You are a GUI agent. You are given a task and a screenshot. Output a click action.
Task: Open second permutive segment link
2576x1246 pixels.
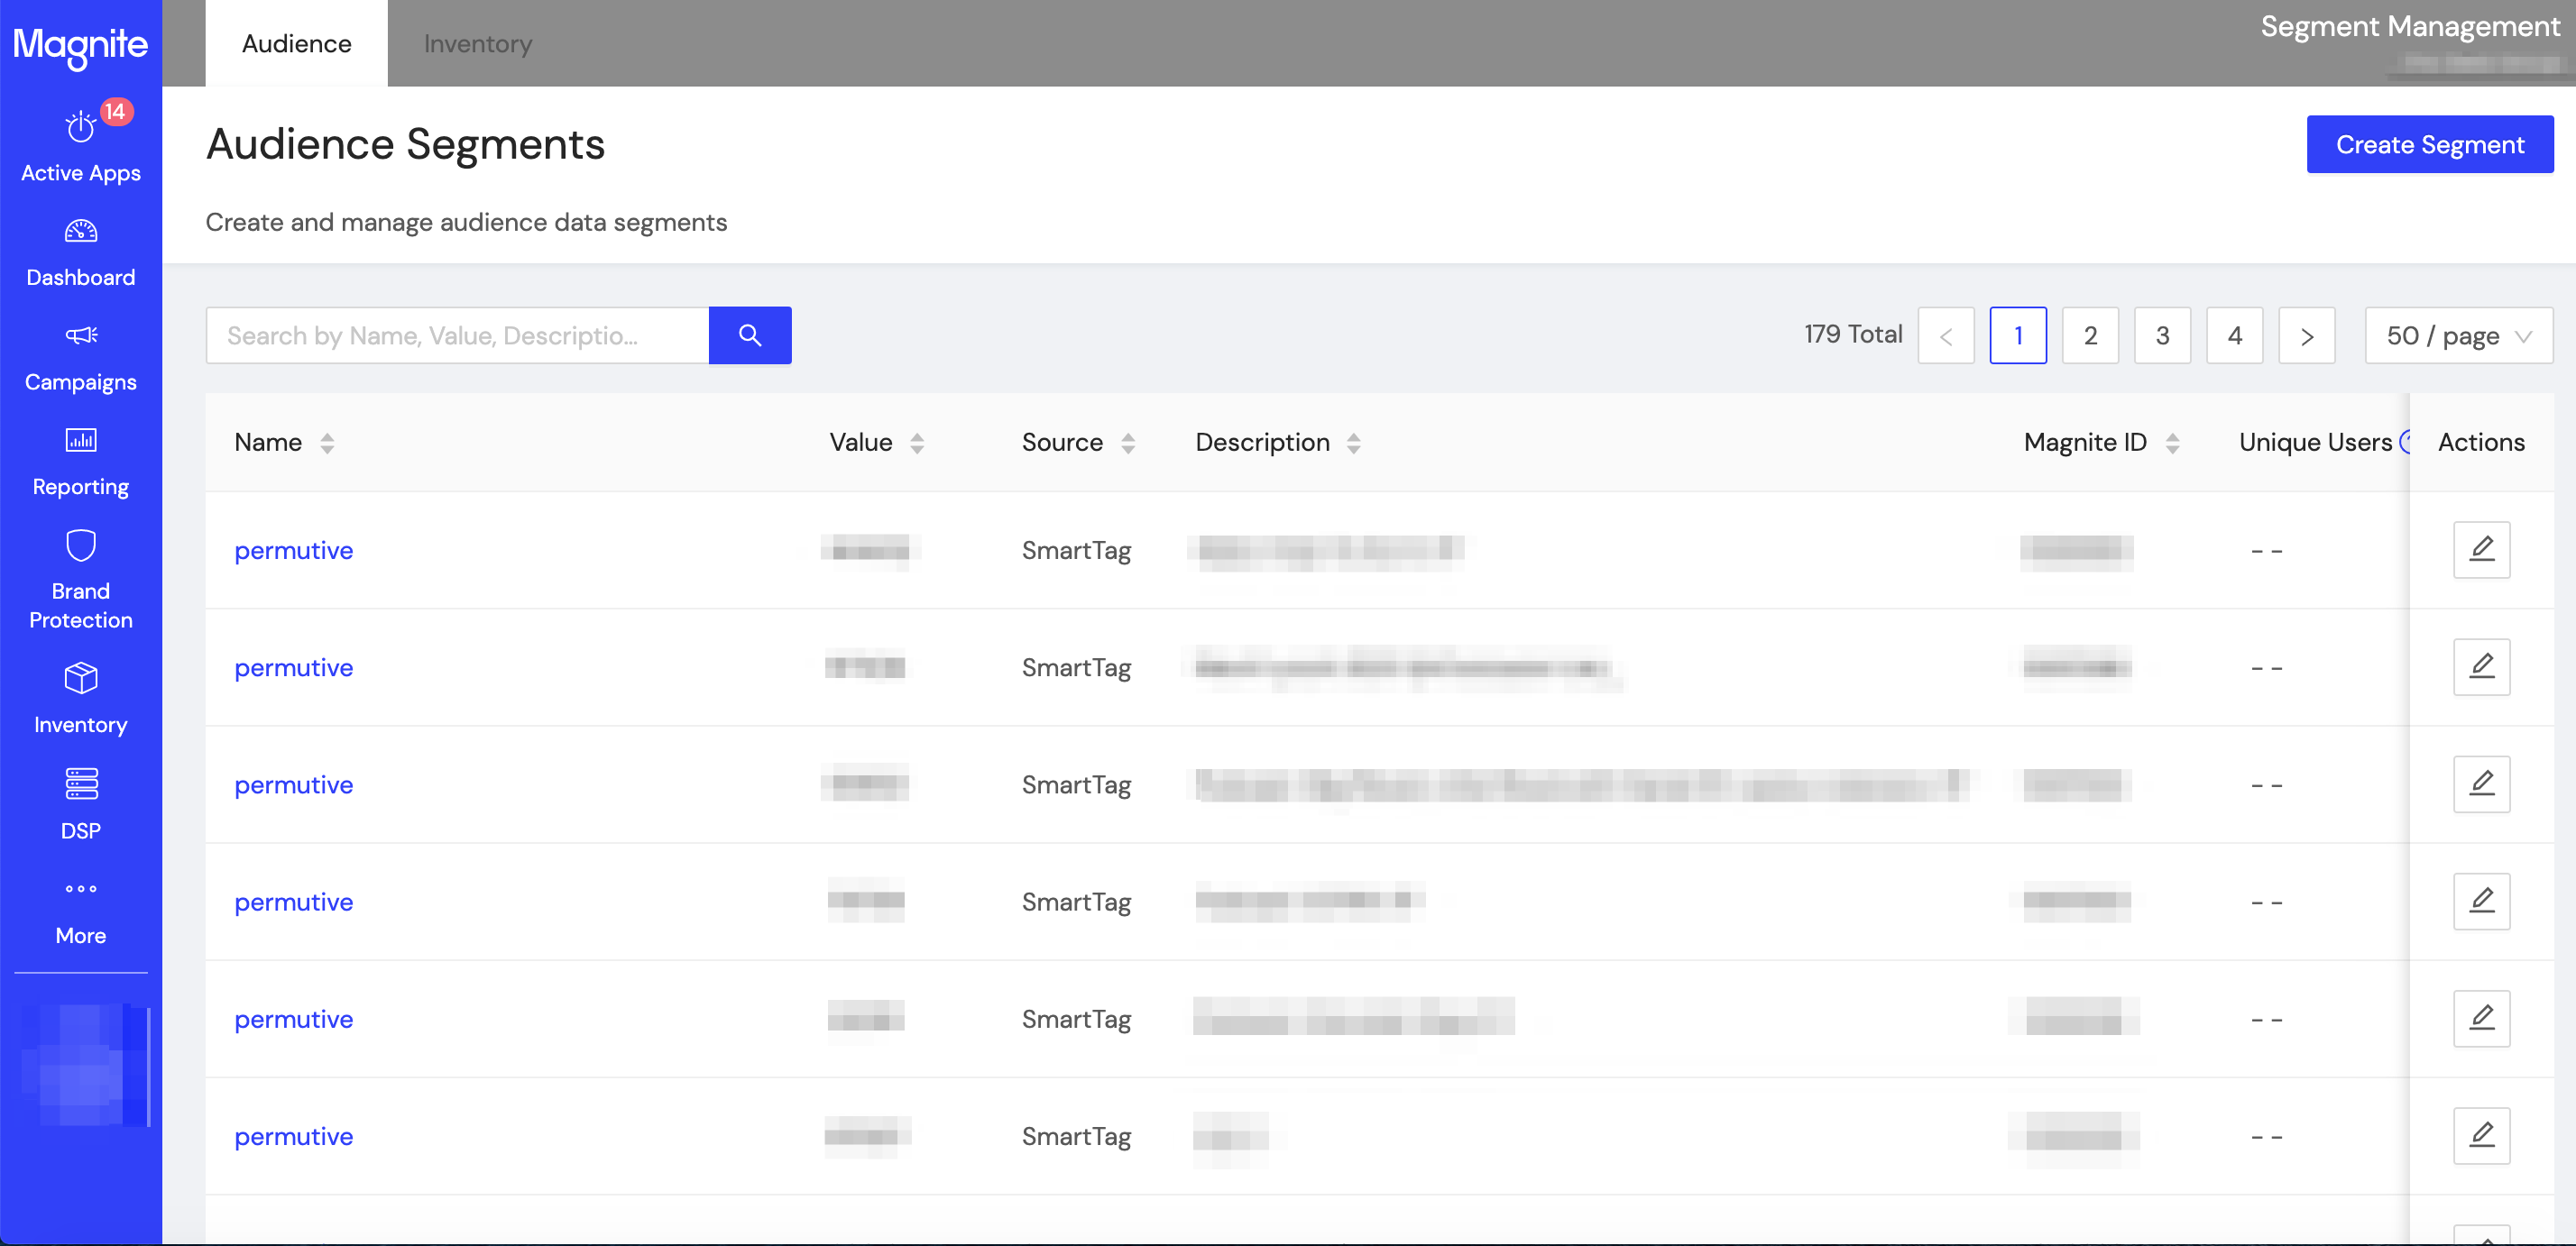[x=293, y=667]
